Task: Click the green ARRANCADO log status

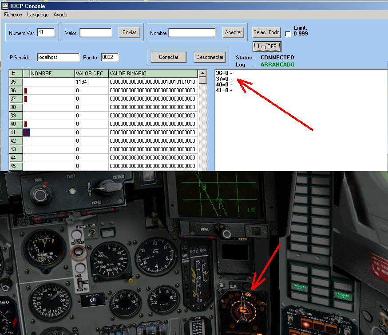Action: (277, 65)
